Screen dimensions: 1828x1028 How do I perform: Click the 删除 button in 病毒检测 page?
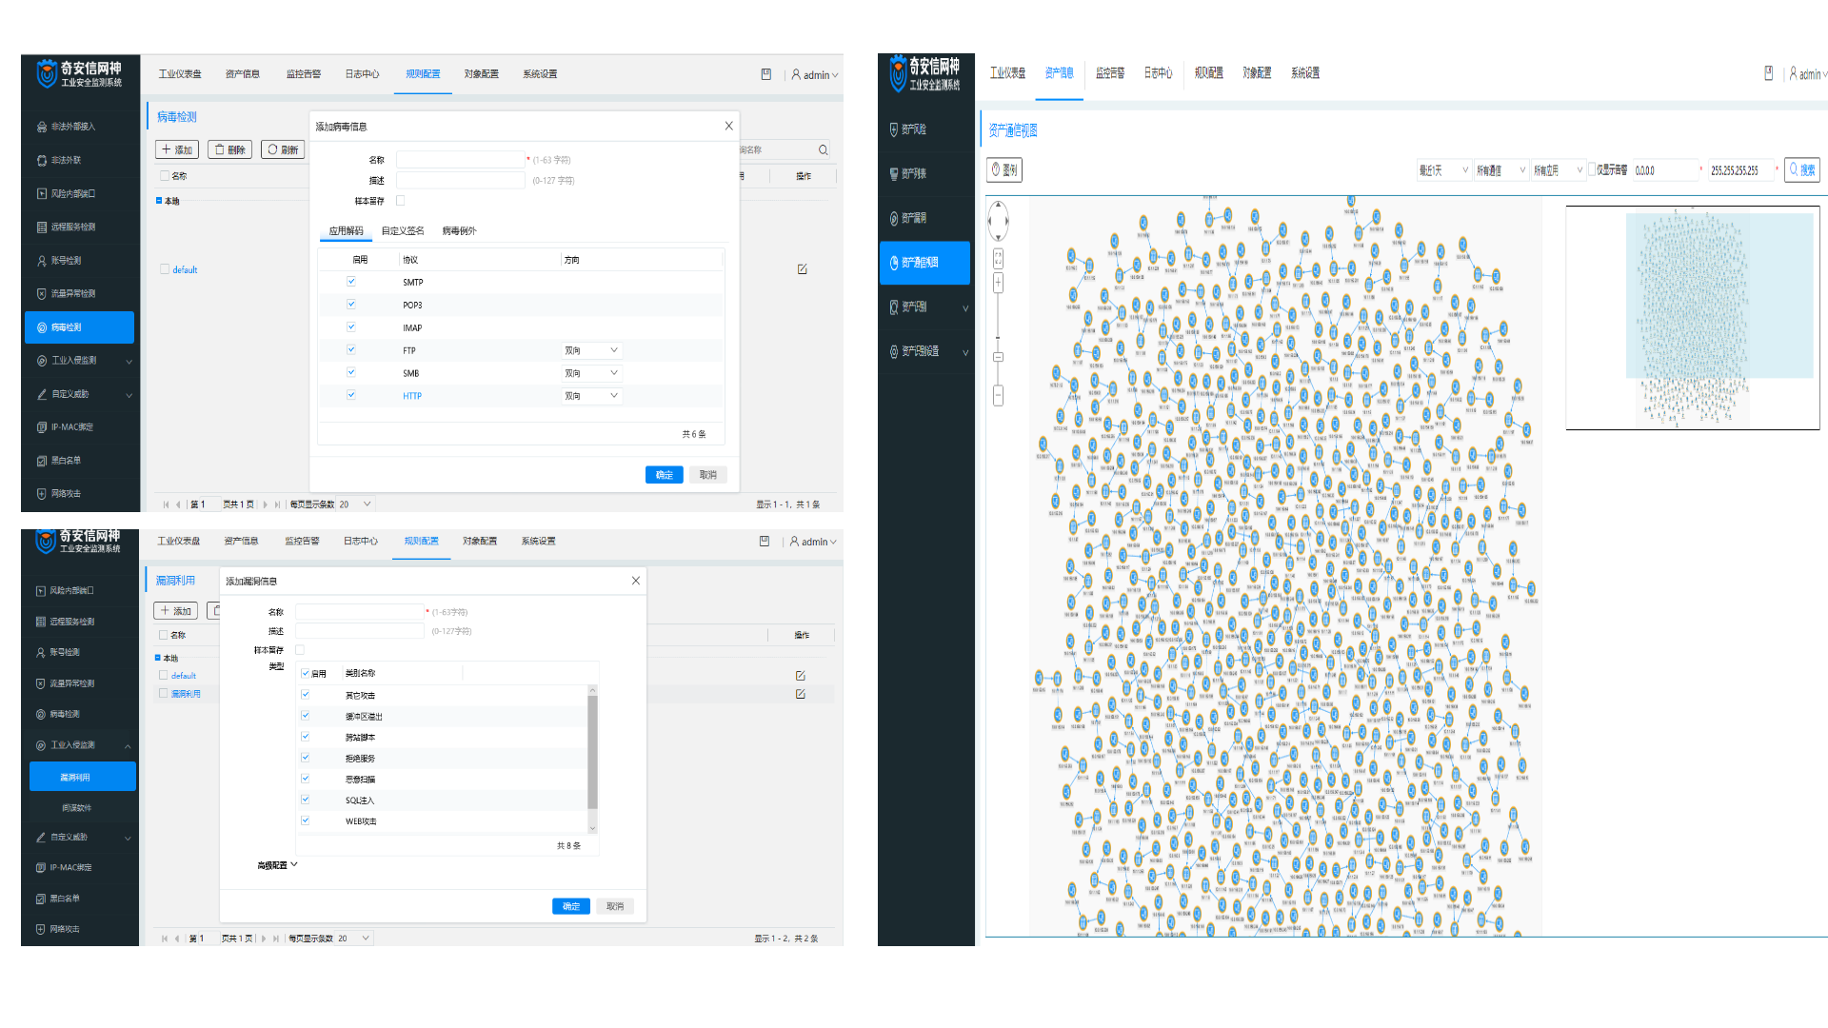[x=229, y=150]
